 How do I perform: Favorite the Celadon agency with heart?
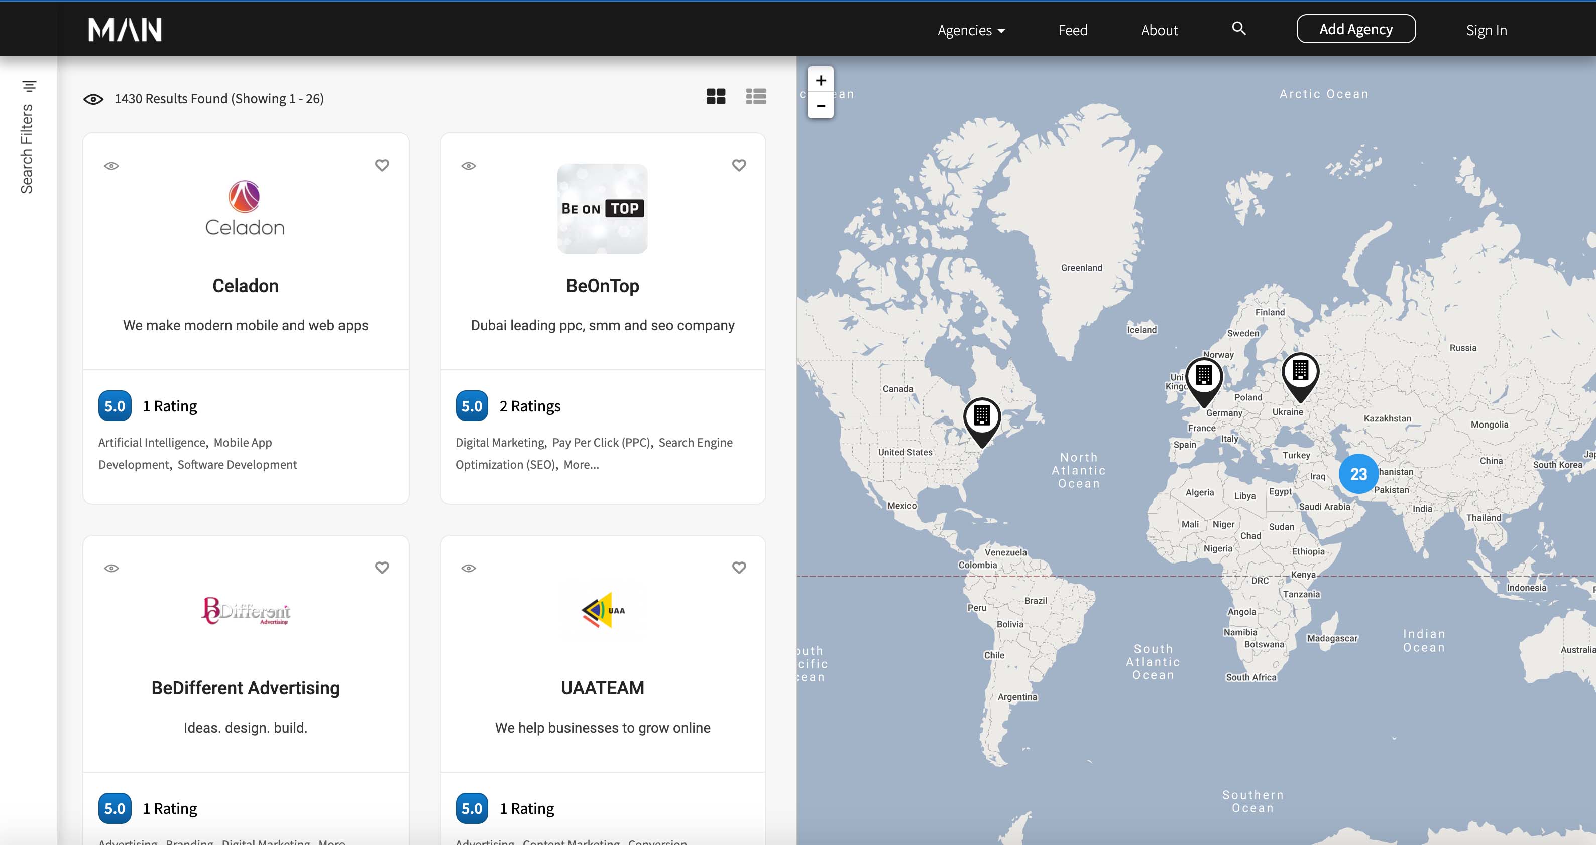pyautogui.click(x=382, y=165)
